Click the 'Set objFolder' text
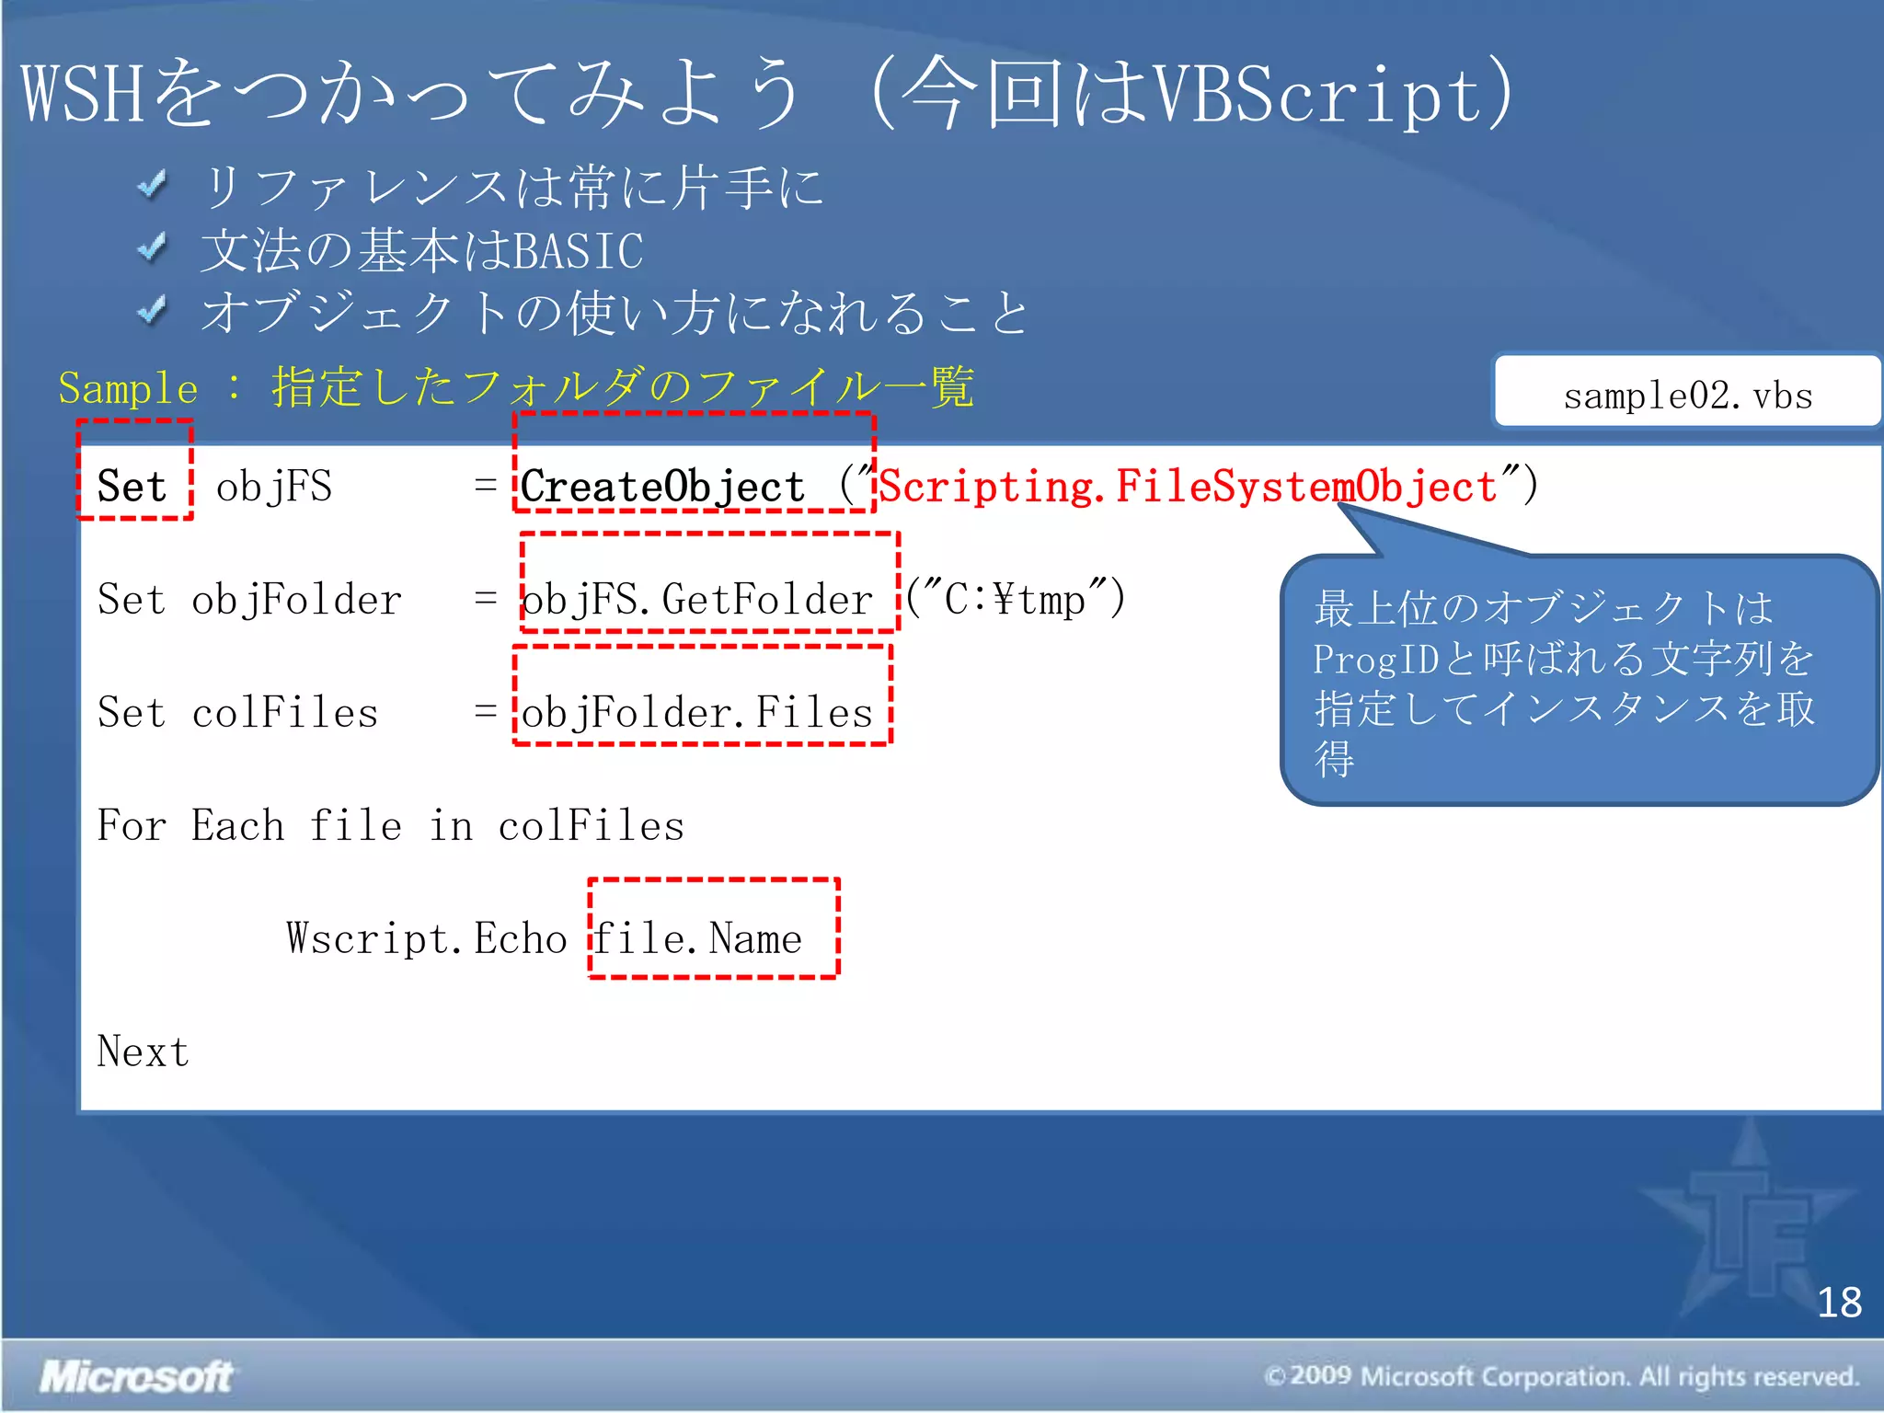The width and height of the screenshot is (1884, 1413). click(x=249, y=600)
